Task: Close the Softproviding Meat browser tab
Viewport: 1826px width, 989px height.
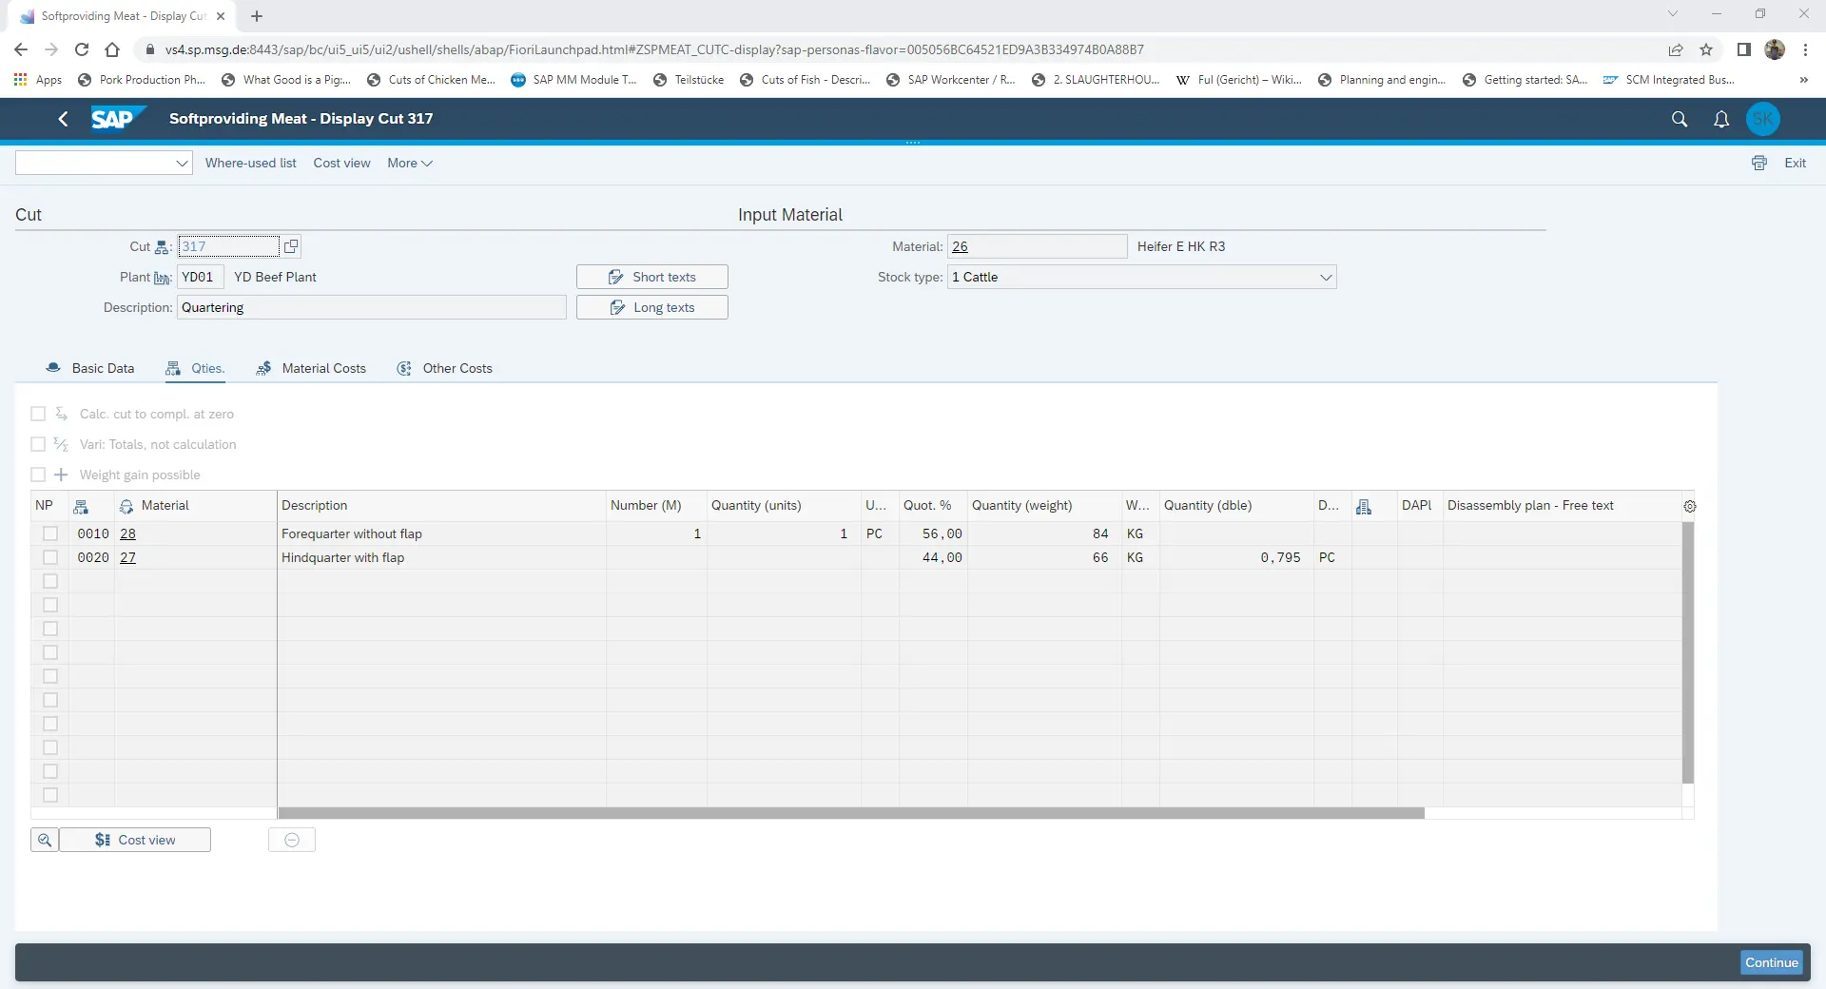Action: [221, 16]
